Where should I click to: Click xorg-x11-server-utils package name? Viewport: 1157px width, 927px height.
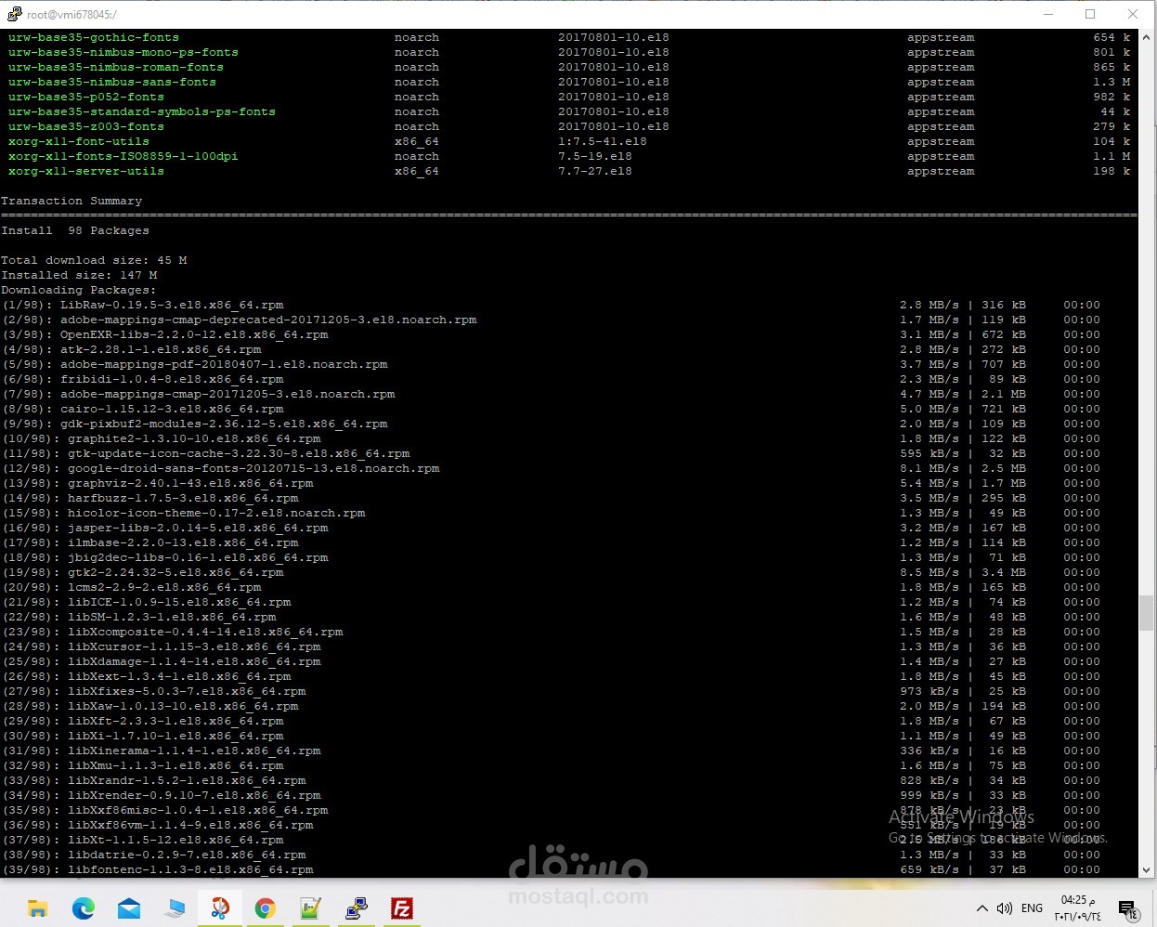(x=86, y=172)
